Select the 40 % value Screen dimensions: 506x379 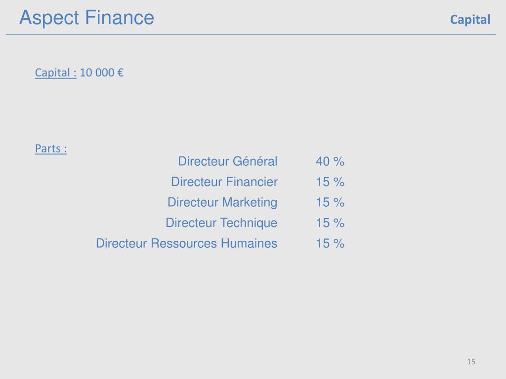point(330,161)
